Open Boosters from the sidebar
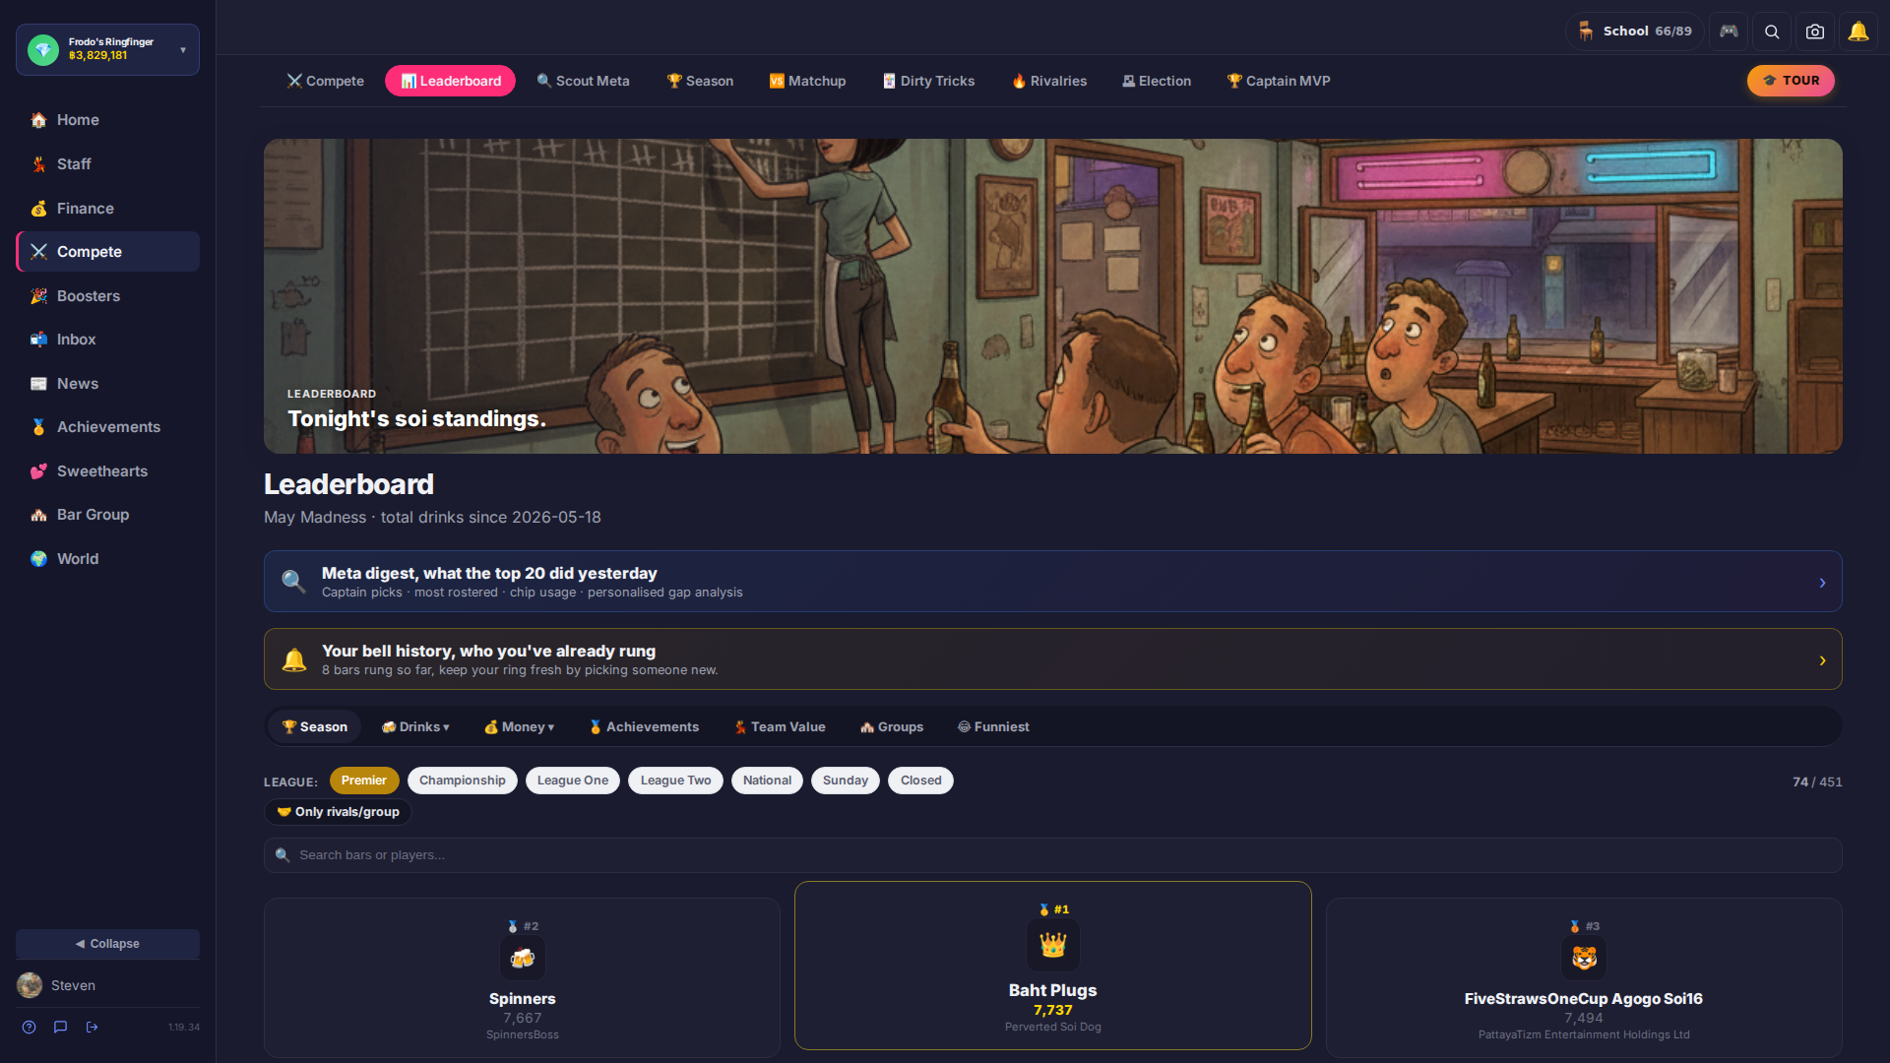This screenshot has height=1063, width=1890. click(x=108, y=296)
